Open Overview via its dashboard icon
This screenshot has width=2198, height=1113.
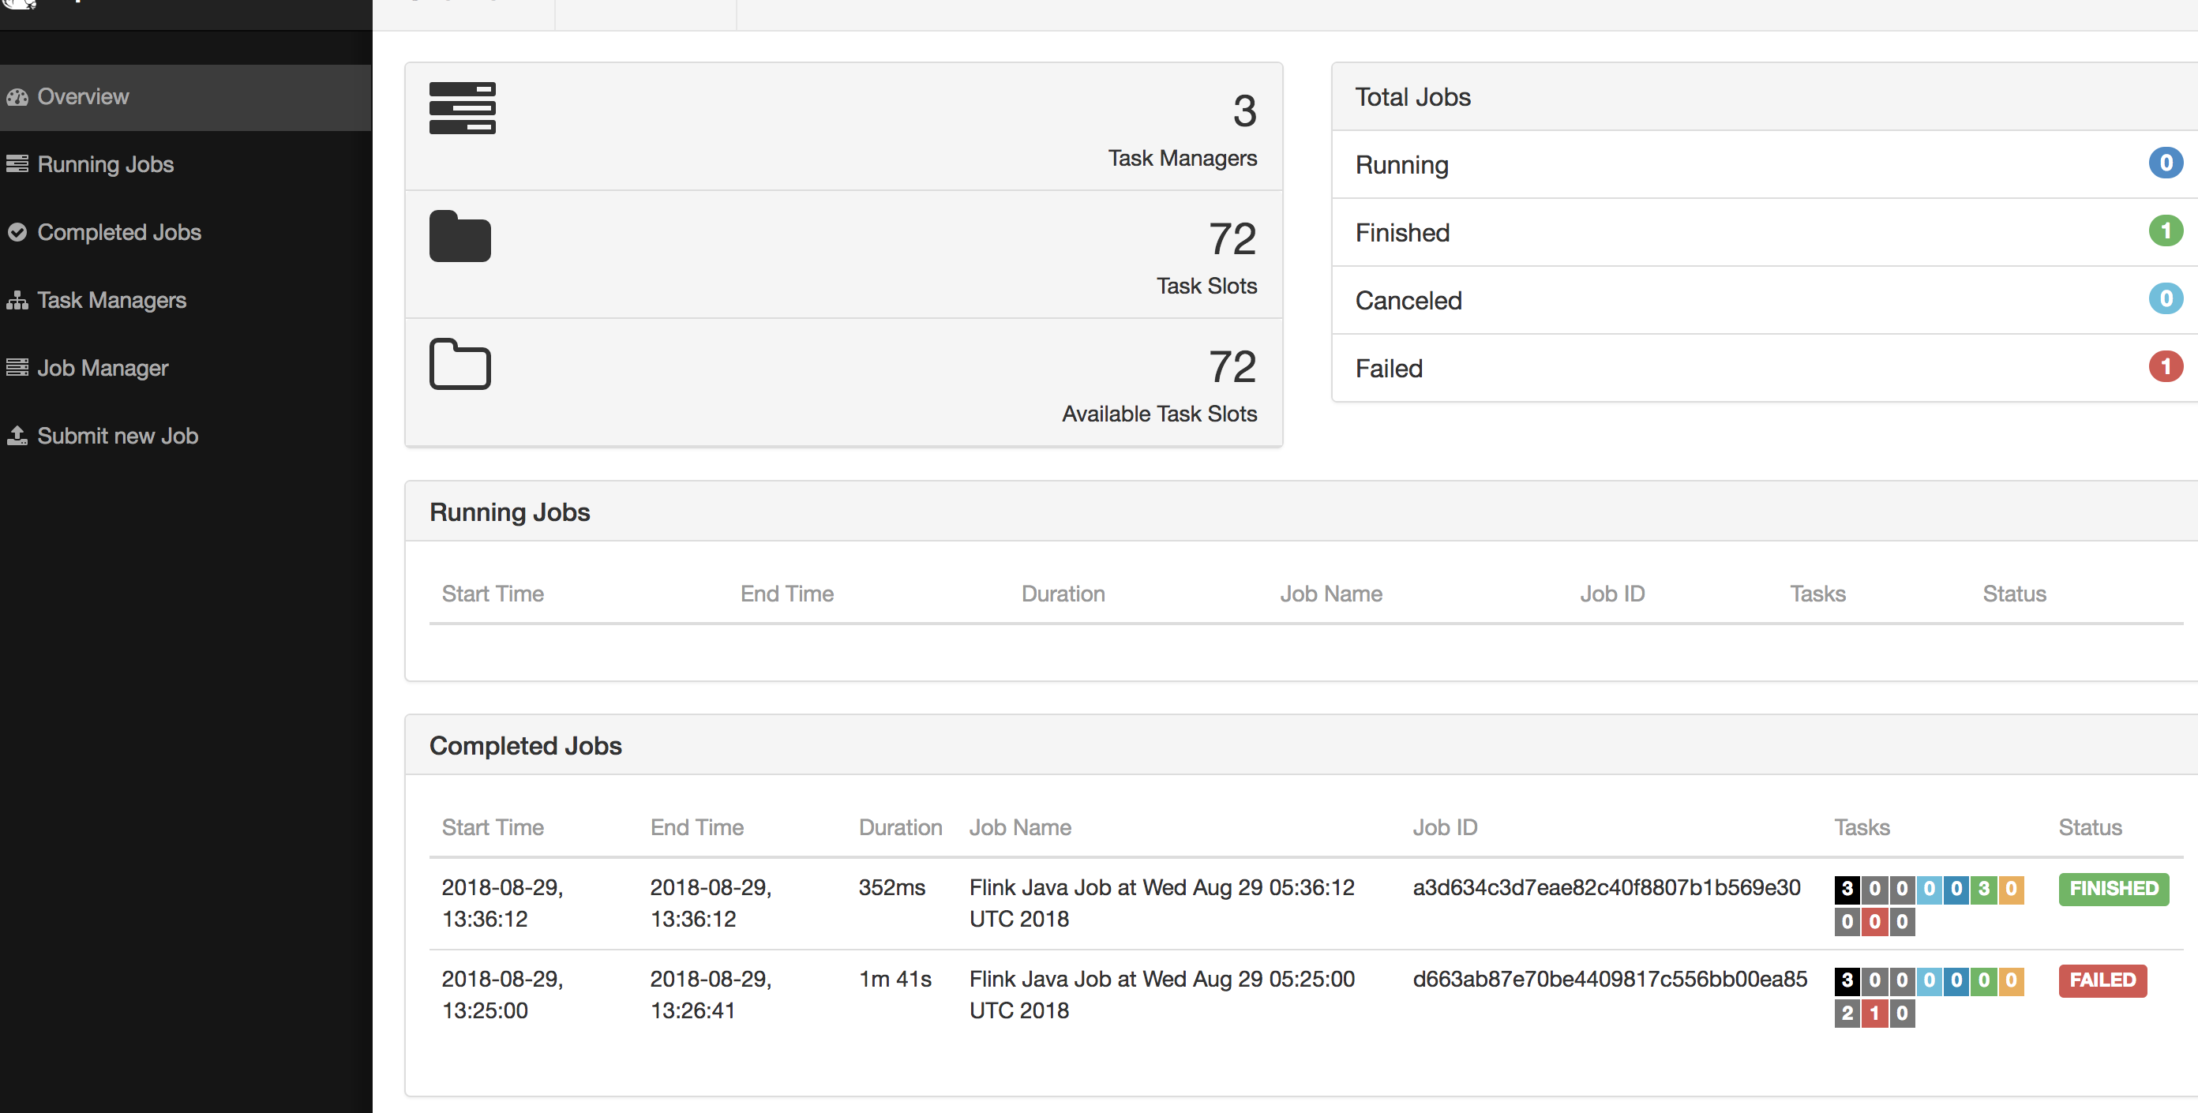pos(17,97)
